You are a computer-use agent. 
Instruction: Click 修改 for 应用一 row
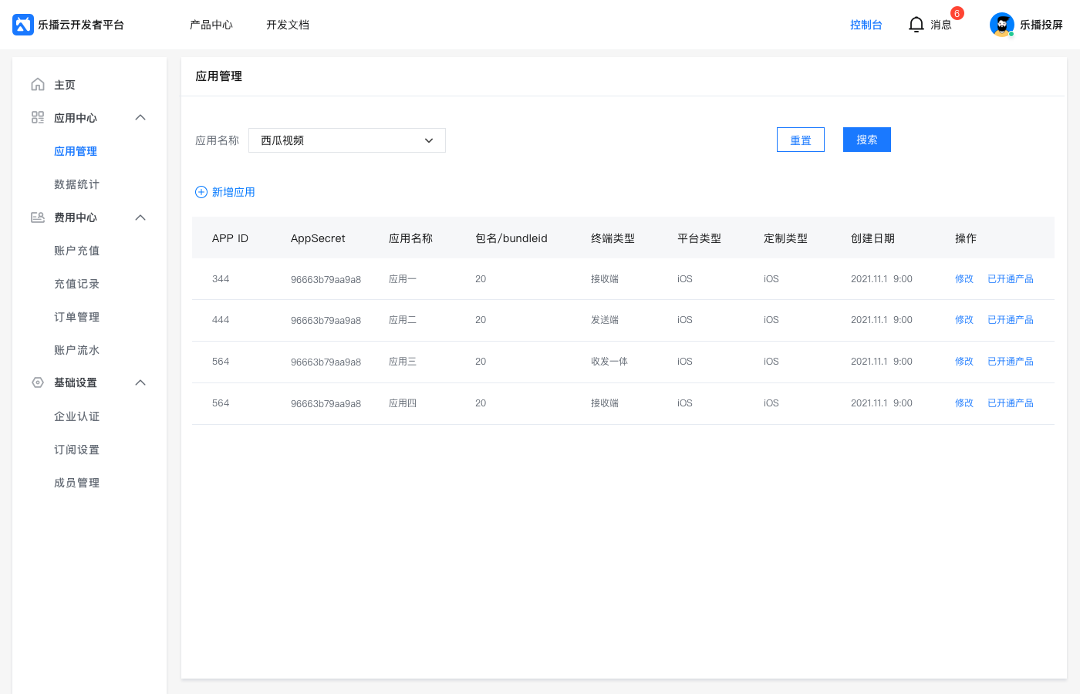pos(964,279)
